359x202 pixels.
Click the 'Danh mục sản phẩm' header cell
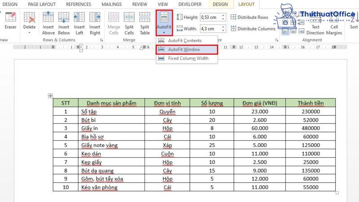(x=111, y=103)
